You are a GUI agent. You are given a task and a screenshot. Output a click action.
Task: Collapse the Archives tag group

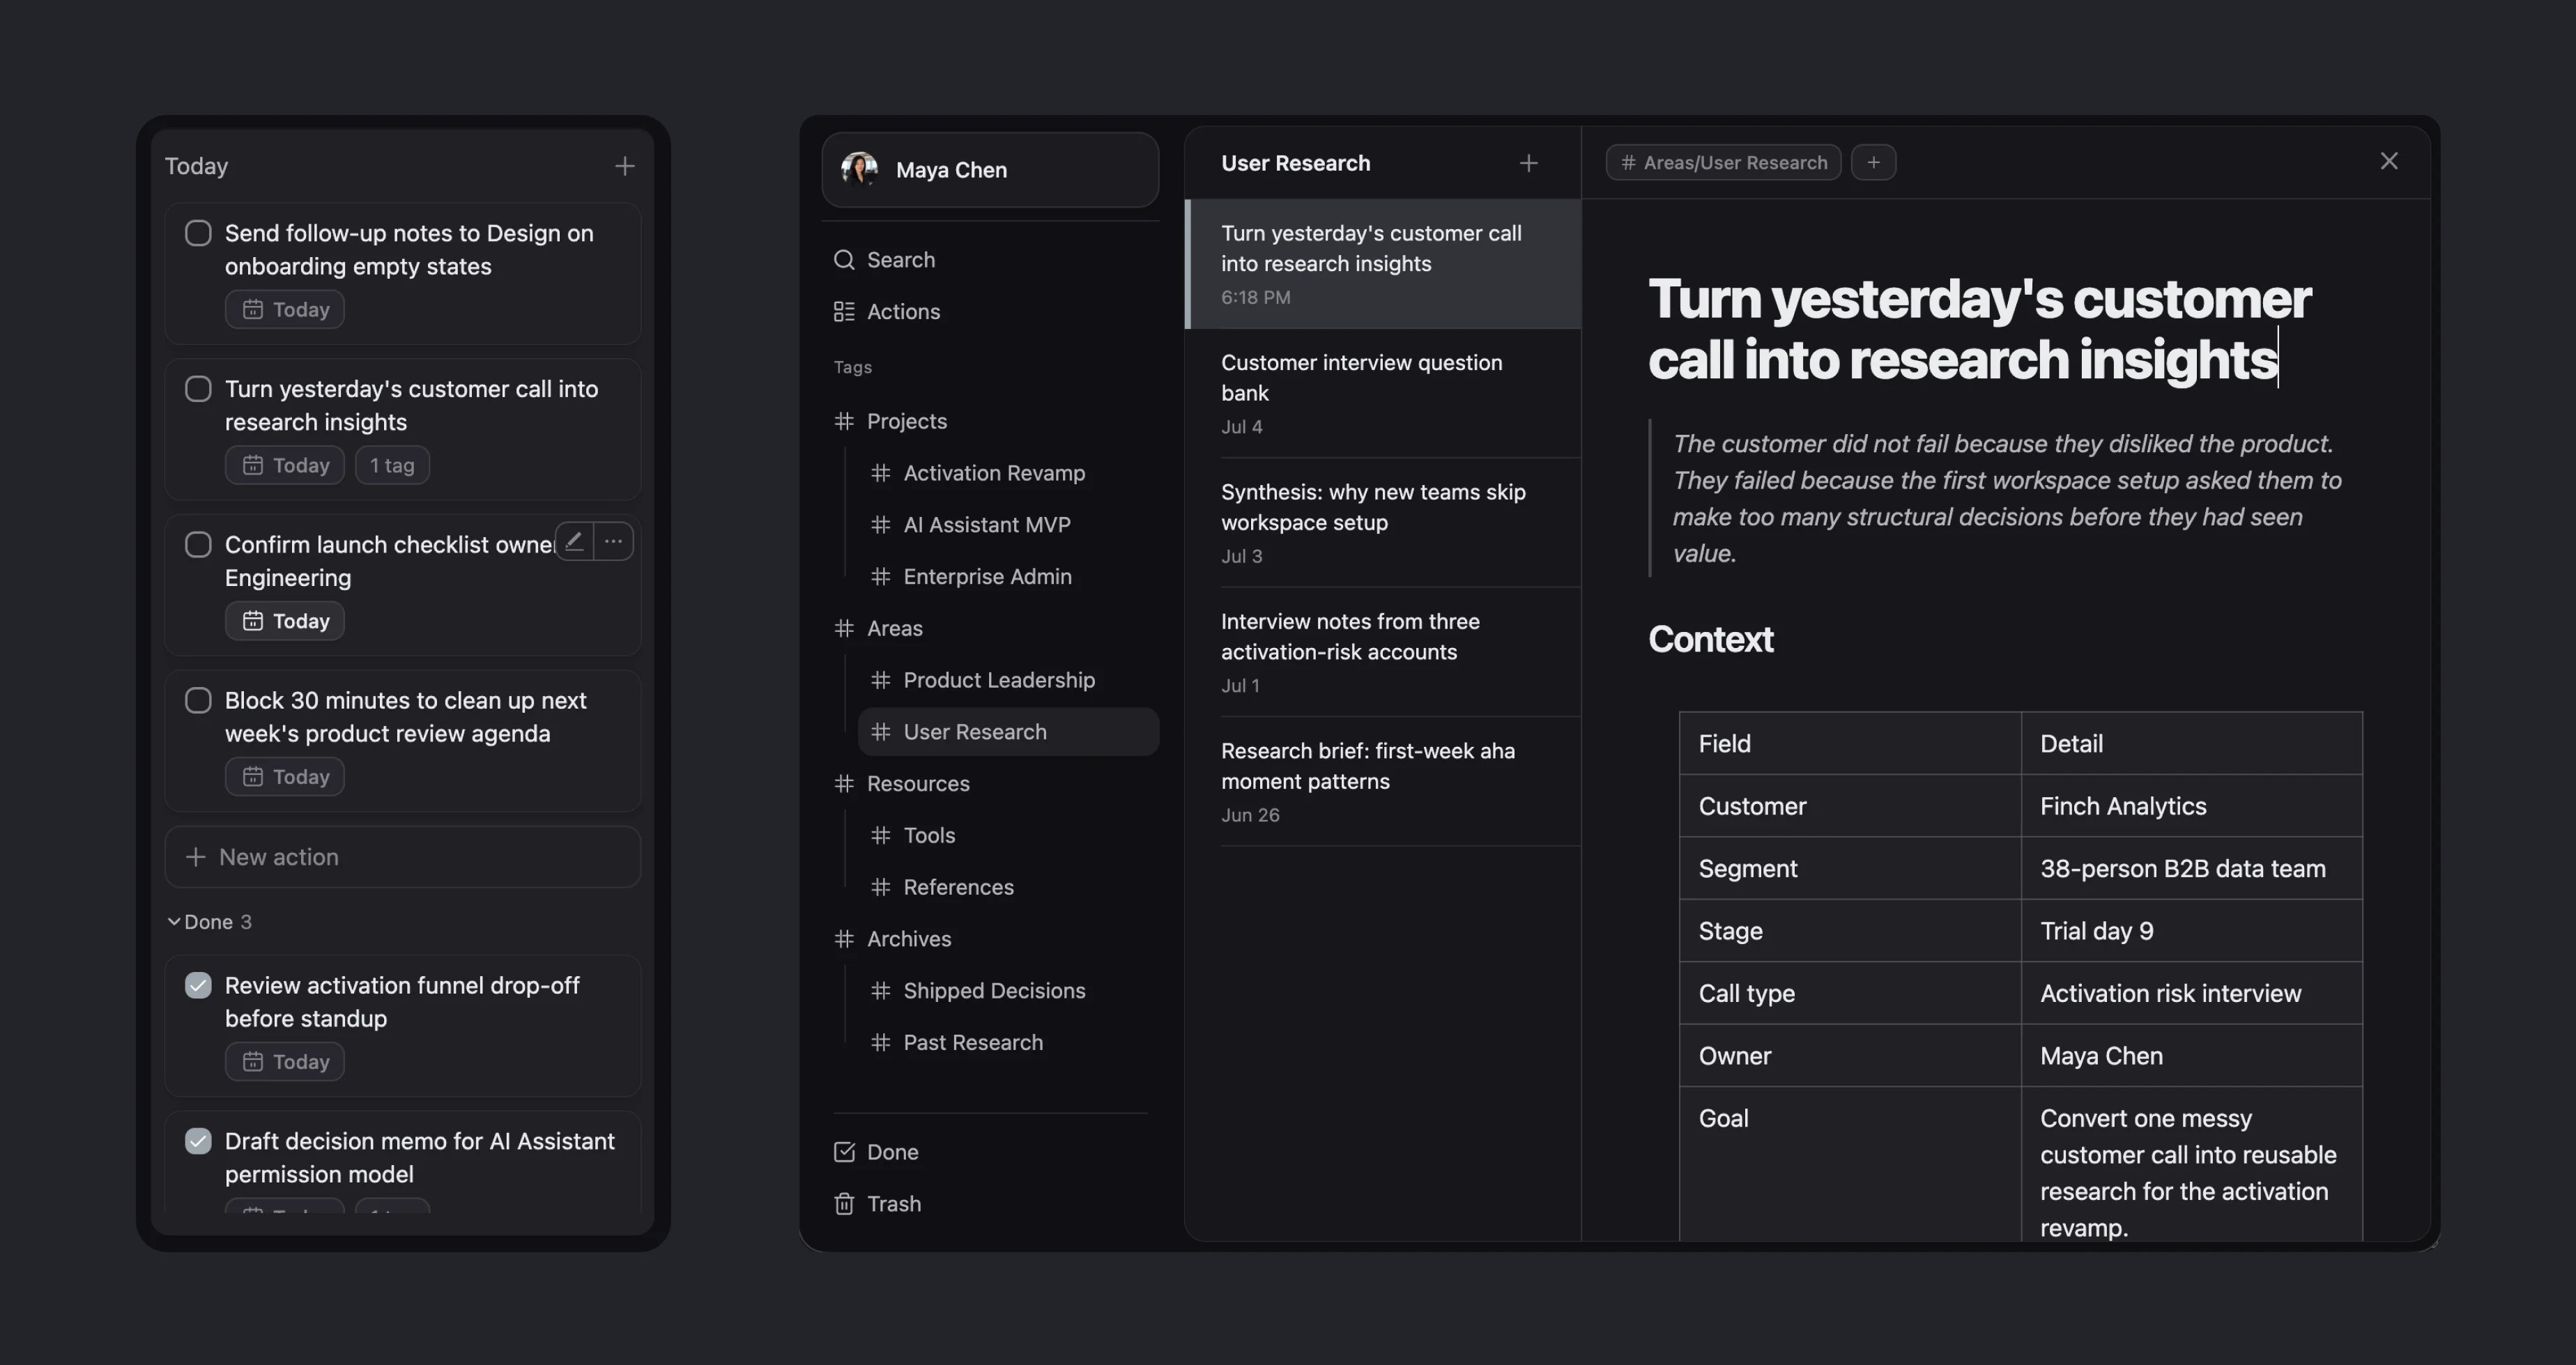pyautogui.click(x=844, y=939)
